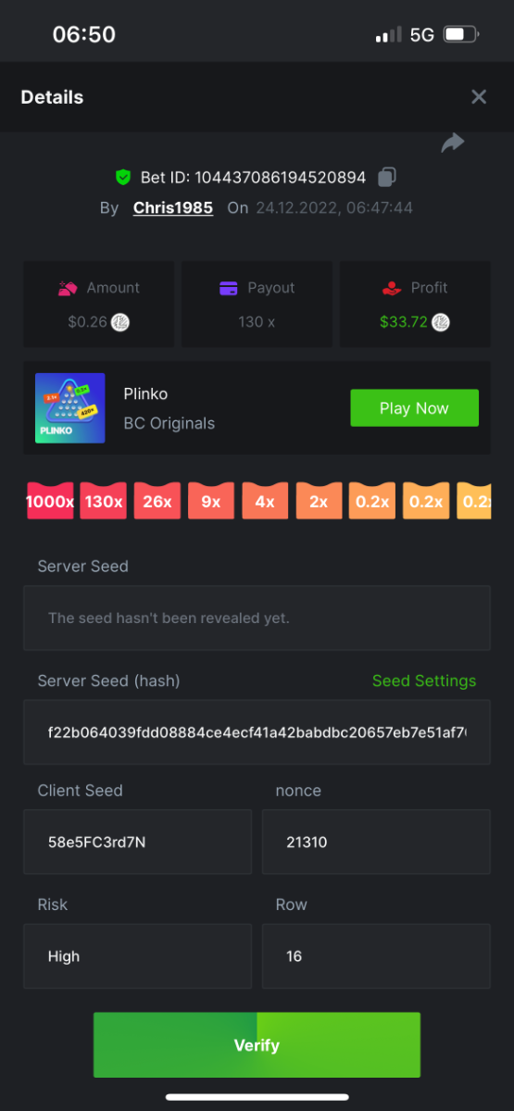Select the 1000x multiplier chip

coord(49,501)
